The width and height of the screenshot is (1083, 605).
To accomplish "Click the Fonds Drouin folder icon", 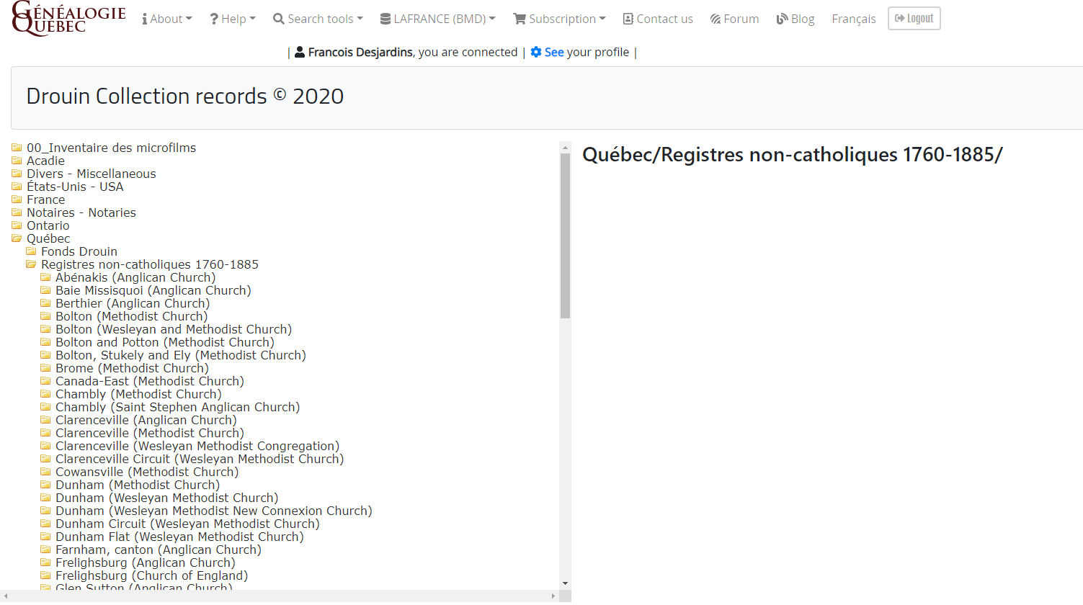I will point(31,251).
